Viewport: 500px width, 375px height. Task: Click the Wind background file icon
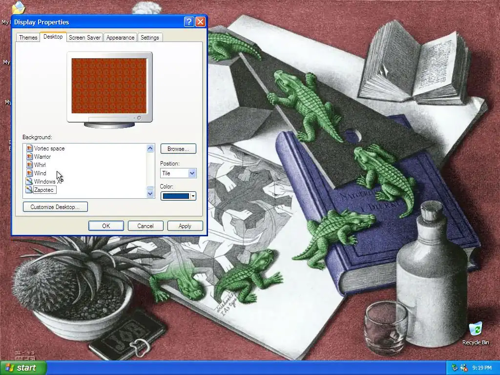click(x=29, y=173)
